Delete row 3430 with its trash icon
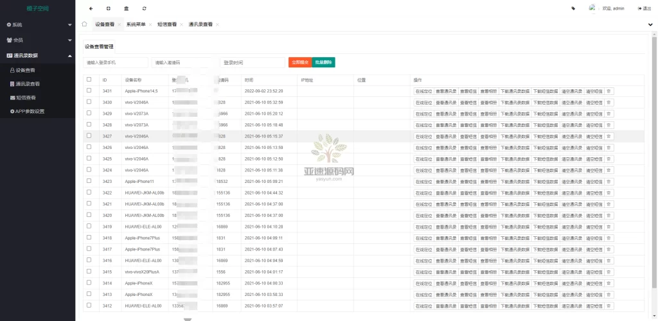The height and width of the screenshot is (321, 658). pyautogui.click(x=609, y=102)
